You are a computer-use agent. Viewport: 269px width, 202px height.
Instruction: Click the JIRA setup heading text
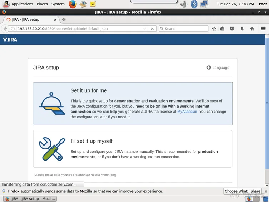coord(46,68)
